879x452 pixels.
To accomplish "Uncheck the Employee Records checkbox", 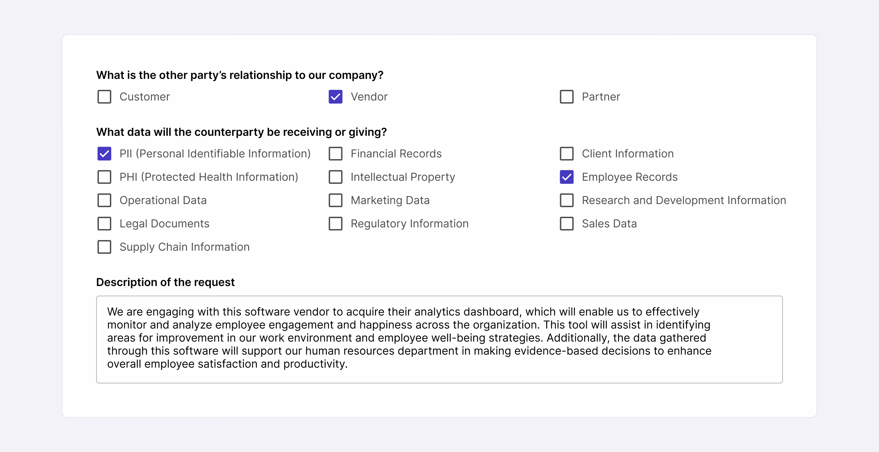I will pos(567,177).
